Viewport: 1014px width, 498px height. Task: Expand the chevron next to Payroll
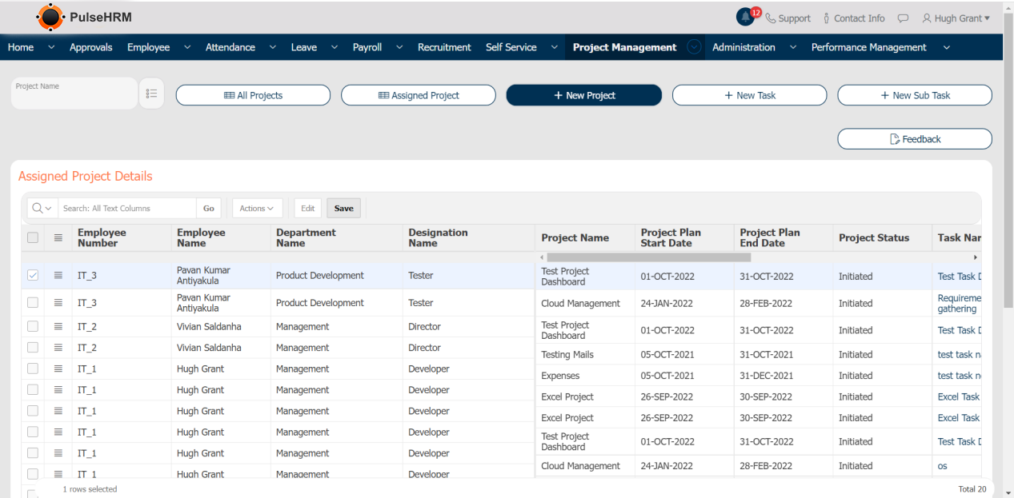click(401, 47)
